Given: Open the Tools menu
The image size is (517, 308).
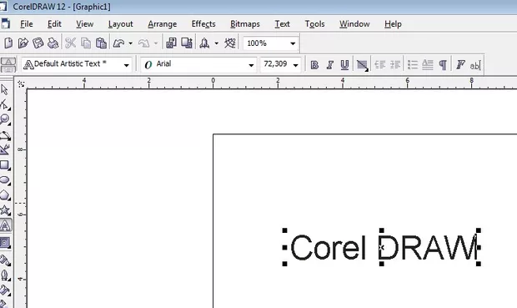Looking at the screenshot, I should (x=314, y=24).
